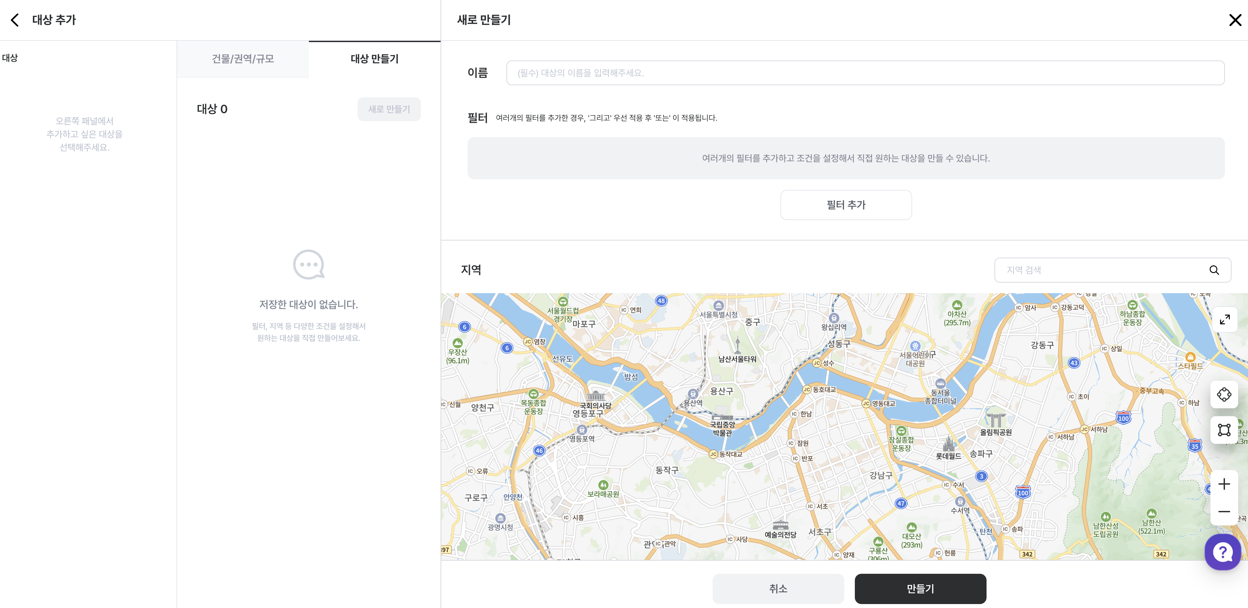The image size is (1248, 608).
Task: Expand the map to fullscreen
Action: point(1224,319)
